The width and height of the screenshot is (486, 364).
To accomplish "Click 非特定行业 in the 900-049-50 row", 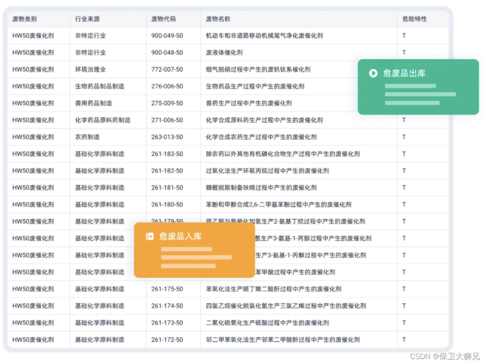I will click(91, 36).
